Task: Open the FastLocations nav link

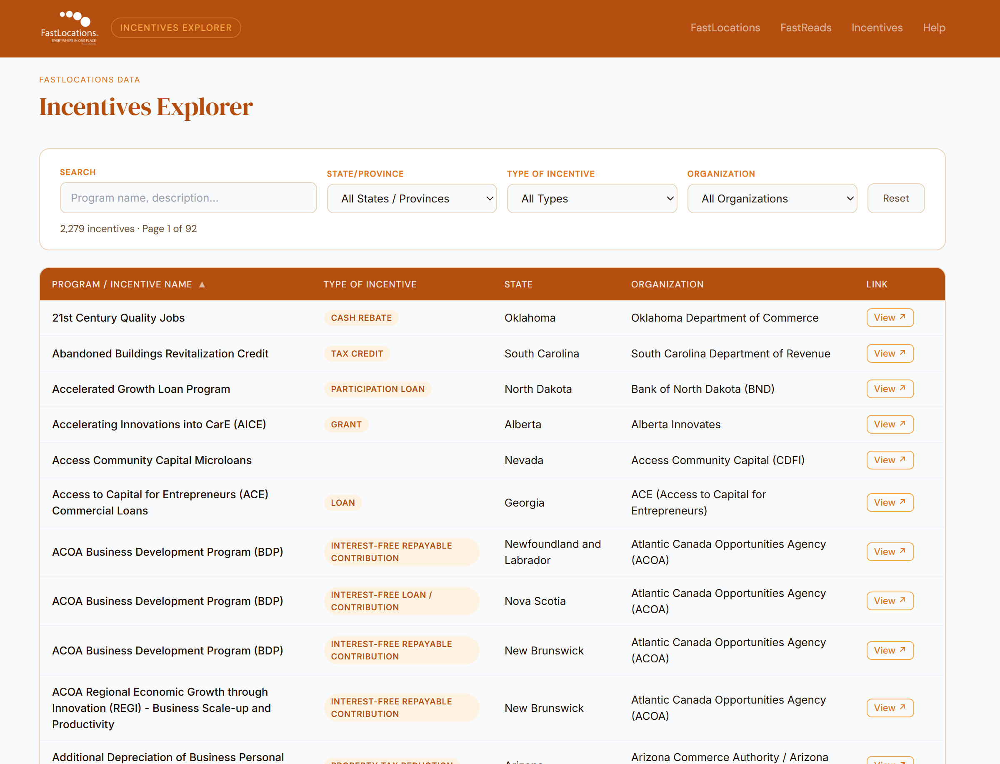Action: (x=725, y=28)
